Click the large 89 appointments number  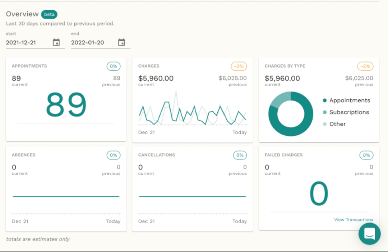pos(66,105)
